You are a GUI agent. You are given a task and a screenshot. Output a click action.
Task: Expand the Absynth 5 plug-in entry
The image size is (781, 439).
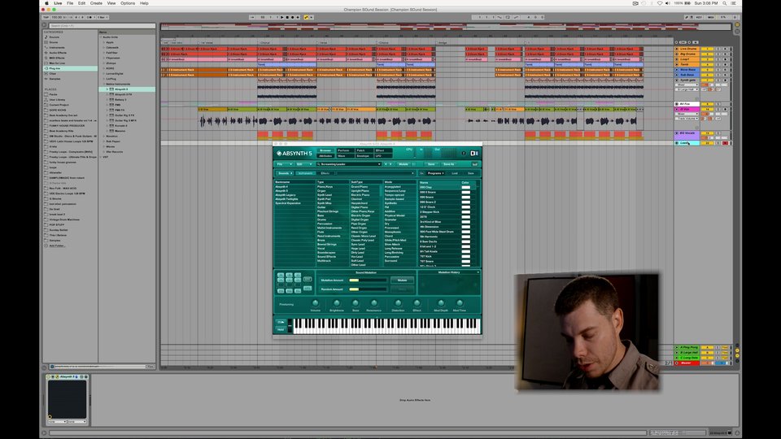(x=107, y=89)
